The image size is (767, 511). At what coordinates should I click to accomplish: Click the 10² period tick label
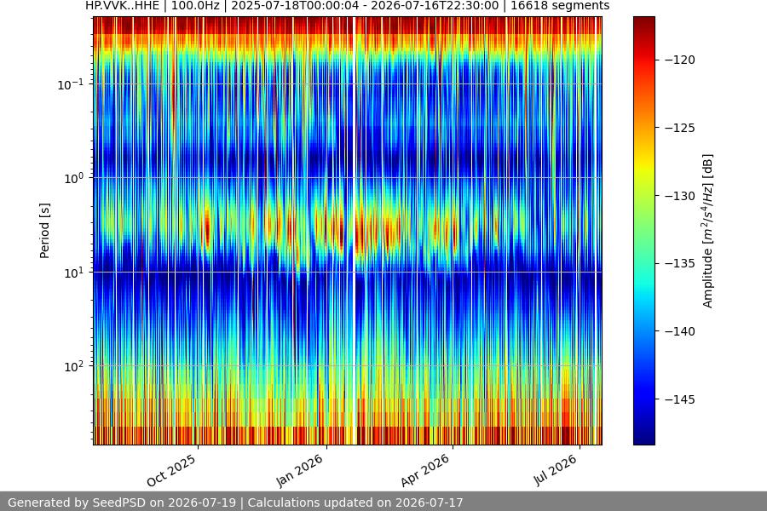[x=73, y=367]
